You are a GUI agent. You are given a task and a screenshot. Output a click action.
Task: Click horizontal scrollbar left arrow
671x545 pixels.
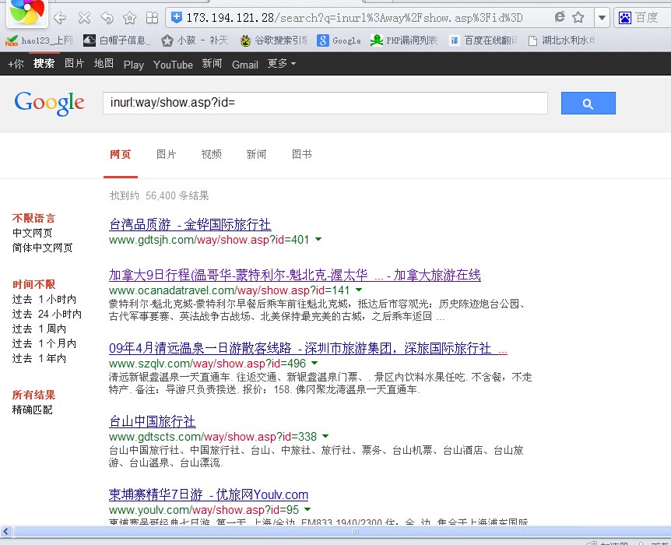[x=6, y=532]
